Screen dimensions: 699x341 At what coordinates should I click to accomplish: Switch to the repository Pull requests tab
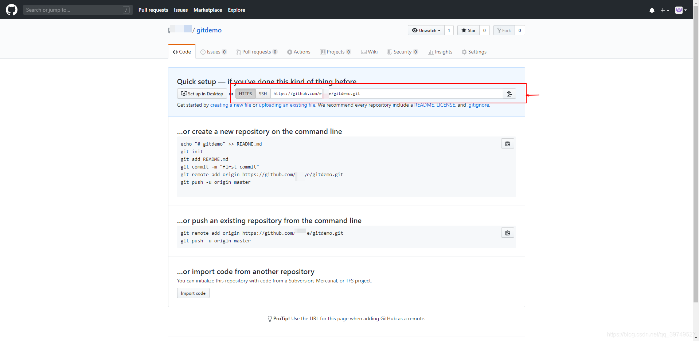point(257,52)
